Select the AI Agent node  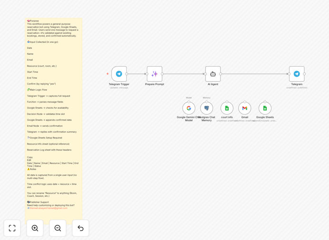pyautogui.click(x=213, y=74)
